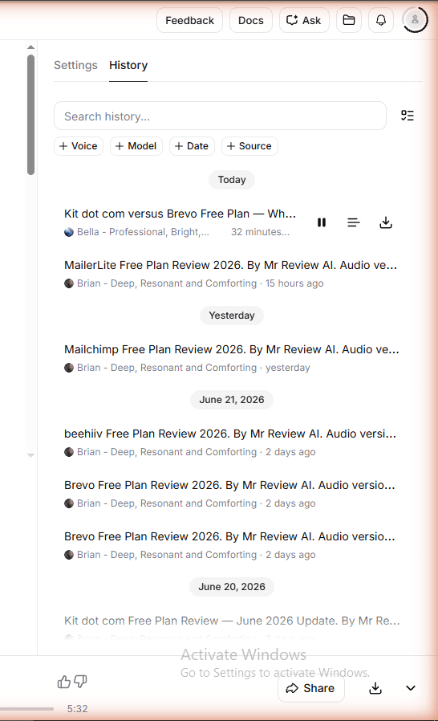Screen dimensions: 438x721
Task: Open beehiiv Free Plan Review entry
Action: click(x=230, y=434)
